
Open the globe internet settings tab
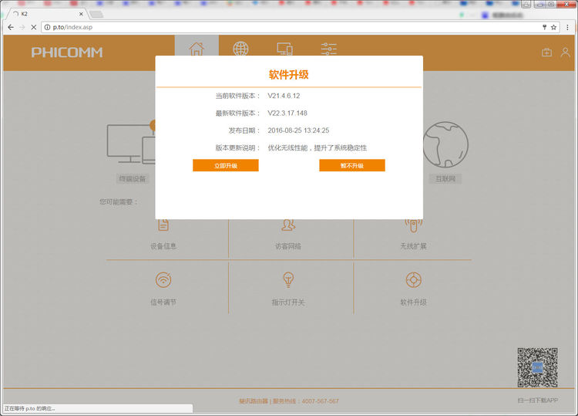point(241,49)
